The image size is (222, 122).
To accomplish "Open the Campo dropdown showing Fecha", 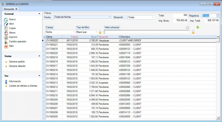I will pyautogui.click(x=74, y=32).
